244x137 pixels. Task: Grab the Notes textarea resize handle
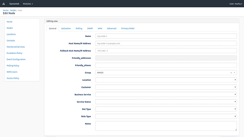pos(236,130)
